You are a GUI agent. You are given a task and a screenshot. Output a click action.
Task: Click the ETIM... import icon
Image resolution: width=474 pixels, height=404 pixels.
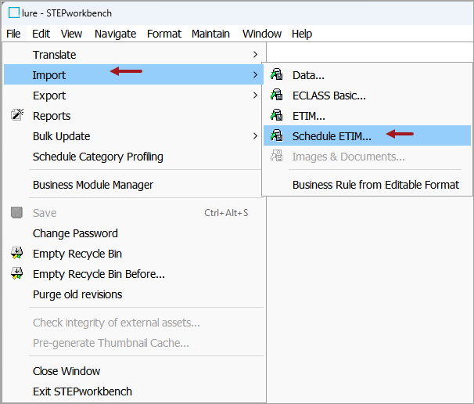pos(277,115)
